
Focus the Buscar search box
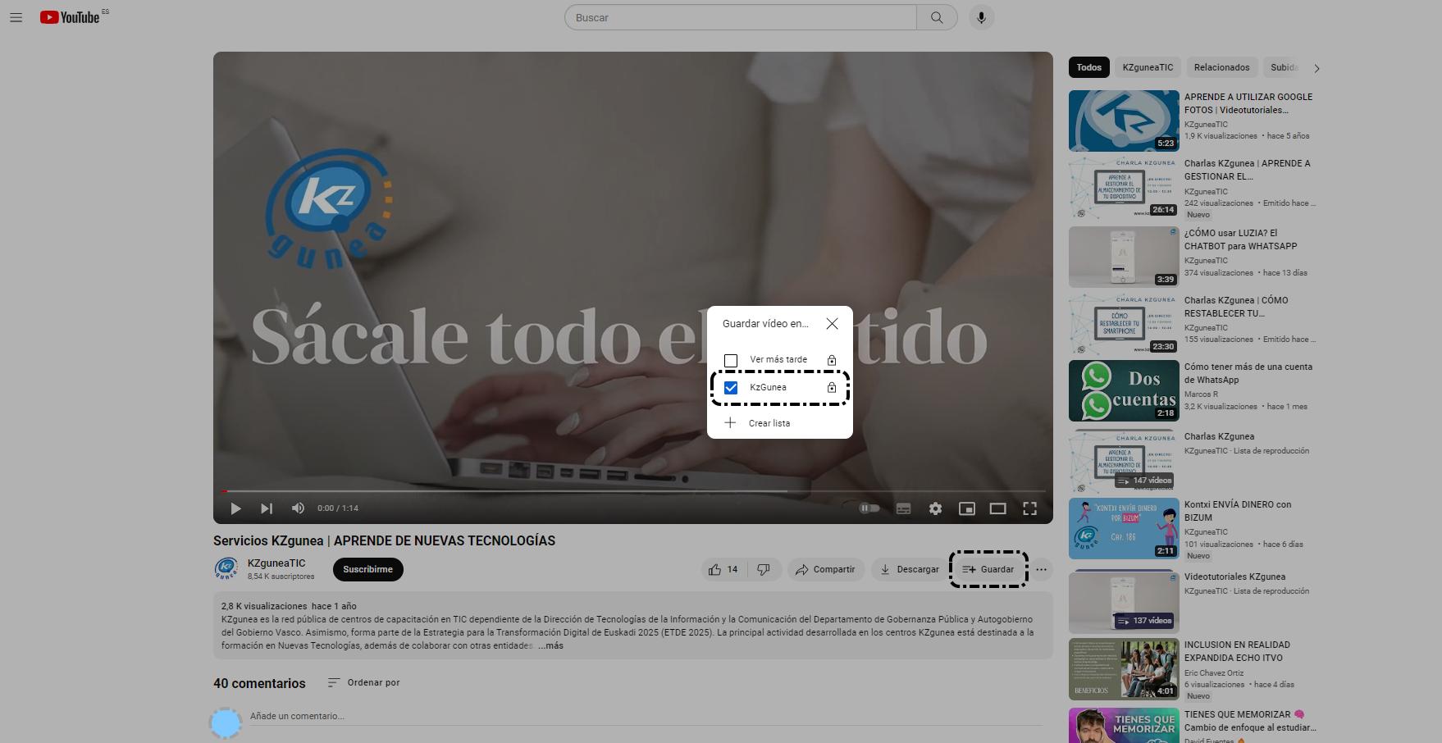(x=741, y=17)
